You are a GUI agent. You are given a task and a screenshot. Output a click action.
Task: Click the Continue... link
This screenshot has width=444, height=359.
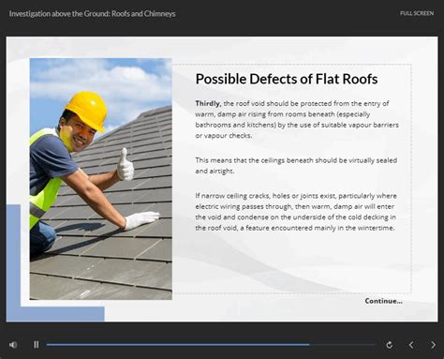(x=383, y=301)
